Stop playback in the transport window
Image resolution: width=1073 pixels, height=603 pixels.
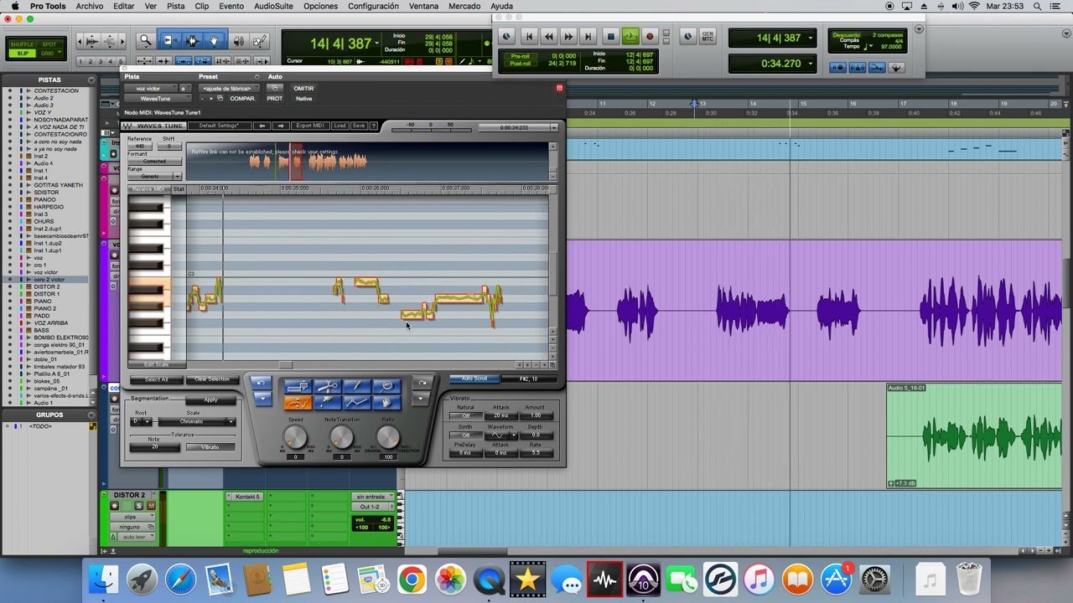(x=611, y=36)
